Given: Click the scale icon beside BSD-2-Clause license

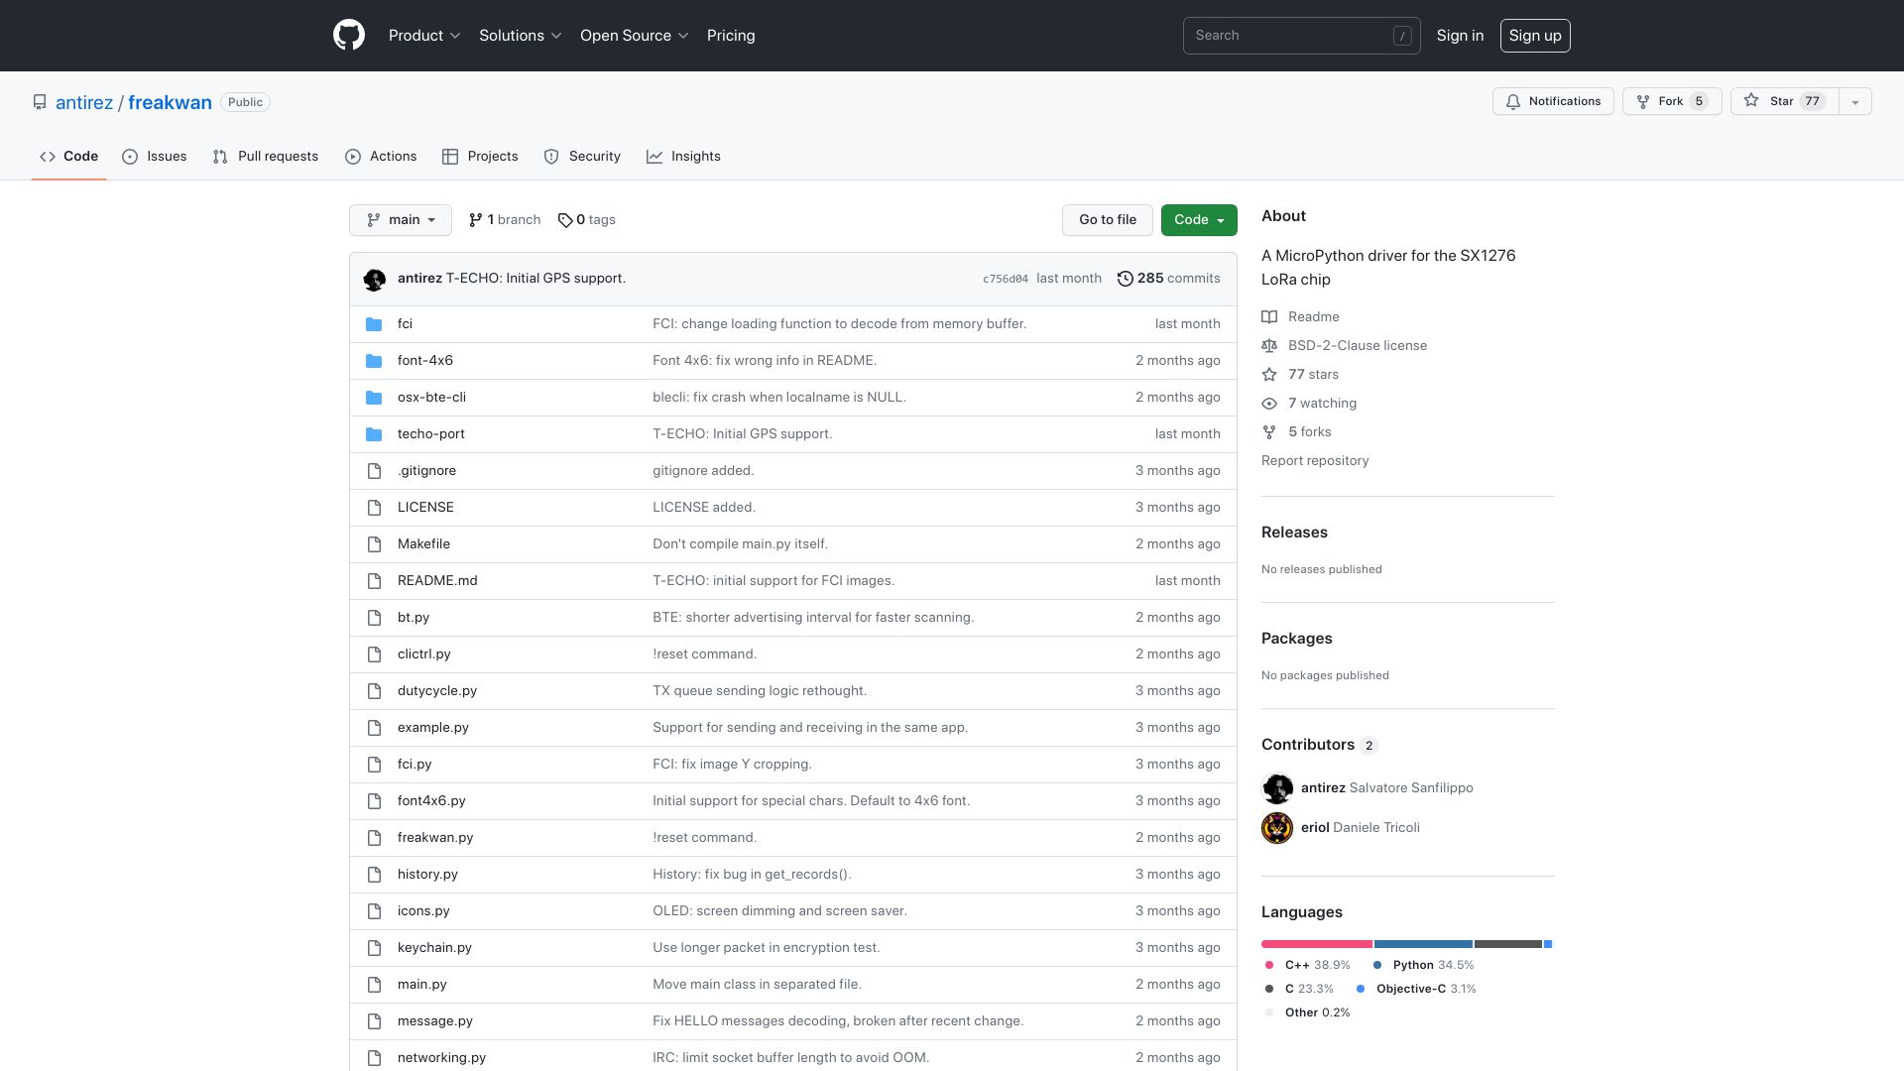Looking at the screenshot, I should point(1269,346).
